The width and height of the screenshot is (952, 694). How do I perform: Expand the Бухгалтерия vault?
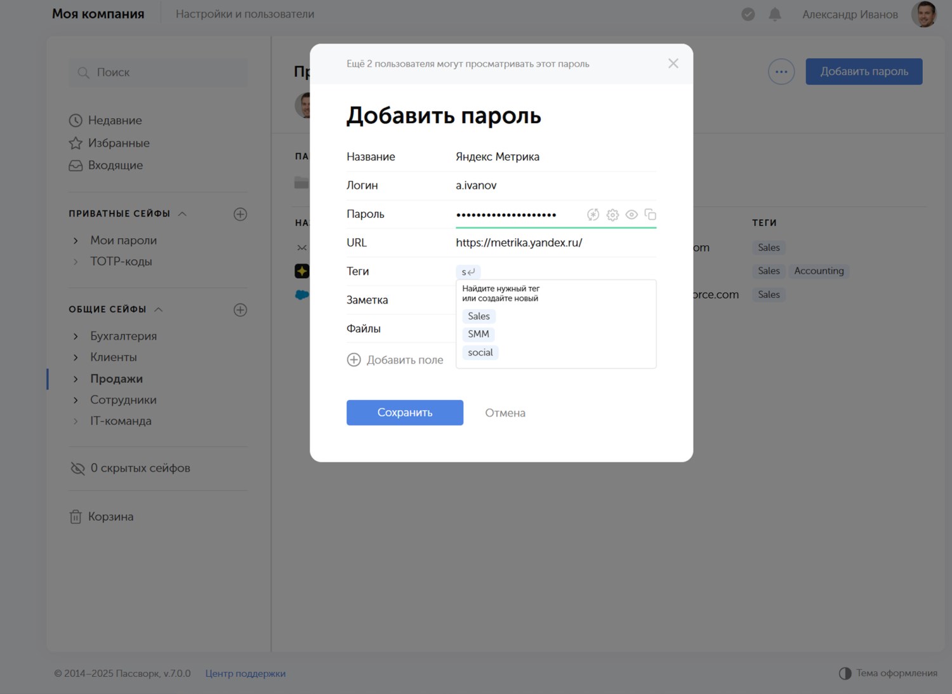tap(76, 337)
